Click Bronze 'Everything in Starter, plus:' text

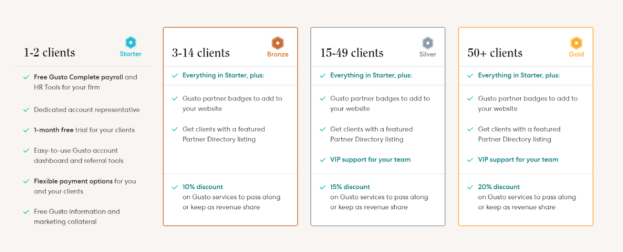pos(224,75)
